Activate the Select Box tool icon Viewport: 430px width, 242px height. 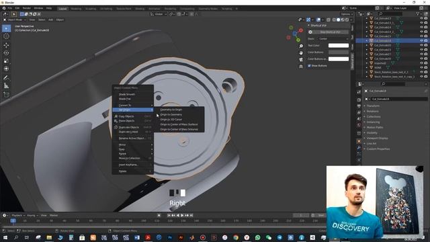pos(6,28)
